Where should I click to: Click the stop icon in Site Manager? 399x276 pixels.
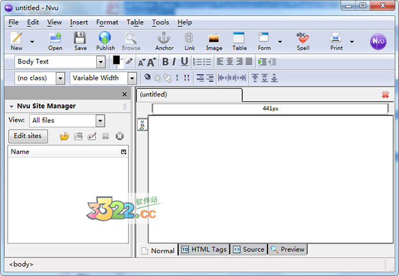pyautogui.click(x=120, y=137)
